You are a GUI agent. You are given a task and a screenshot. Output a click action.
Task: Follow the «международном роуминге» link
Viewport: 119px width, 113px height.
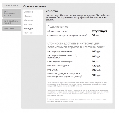tap(60, 77)
